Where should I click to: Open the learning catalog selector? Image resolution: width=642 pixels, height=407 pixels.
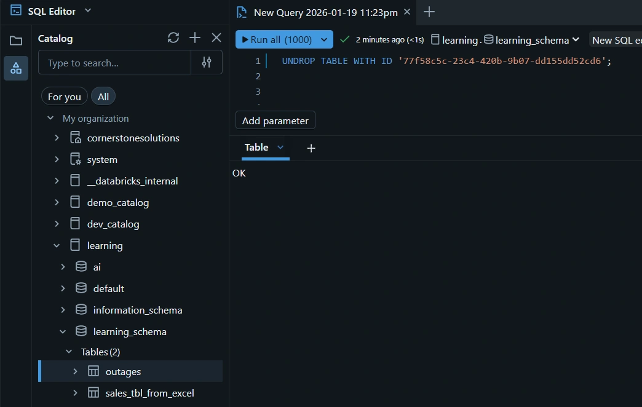tap(455, 40)
